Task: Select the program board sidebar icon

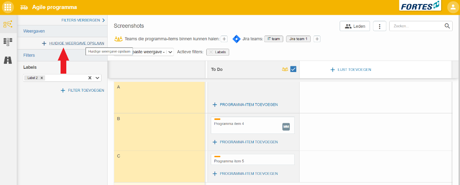Action: [x=8, y=24]
